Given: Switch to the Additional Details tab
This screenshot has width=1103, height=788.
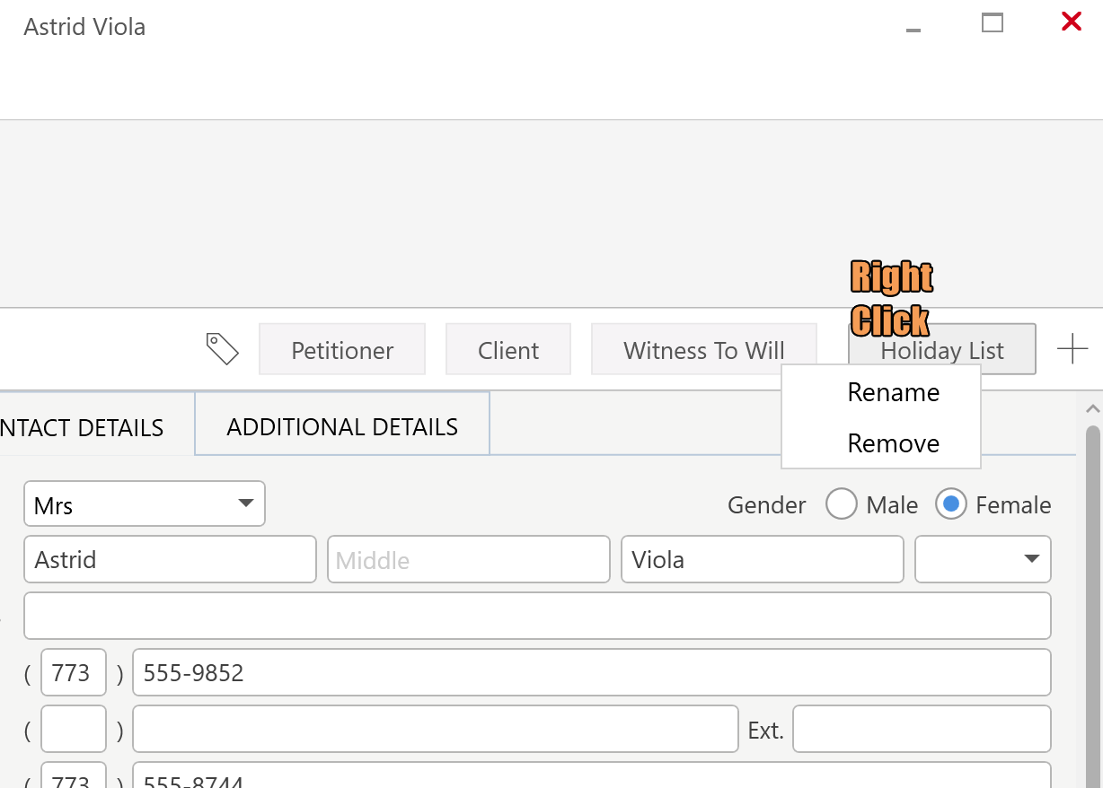Looking at the screenshot, I should click(x=342, y=426).
